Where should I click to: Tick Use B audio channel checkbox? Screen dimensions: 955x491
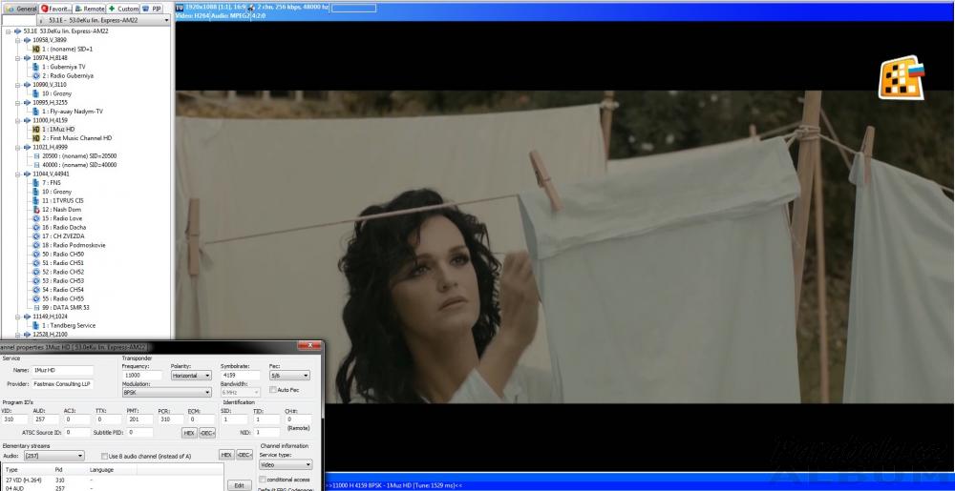[x=104, y=456]
